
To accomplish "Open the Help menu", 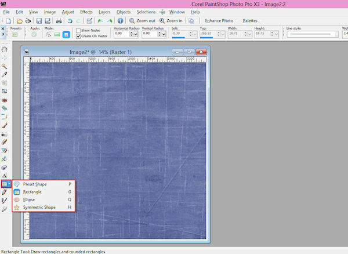I will (x=195, y=12).
